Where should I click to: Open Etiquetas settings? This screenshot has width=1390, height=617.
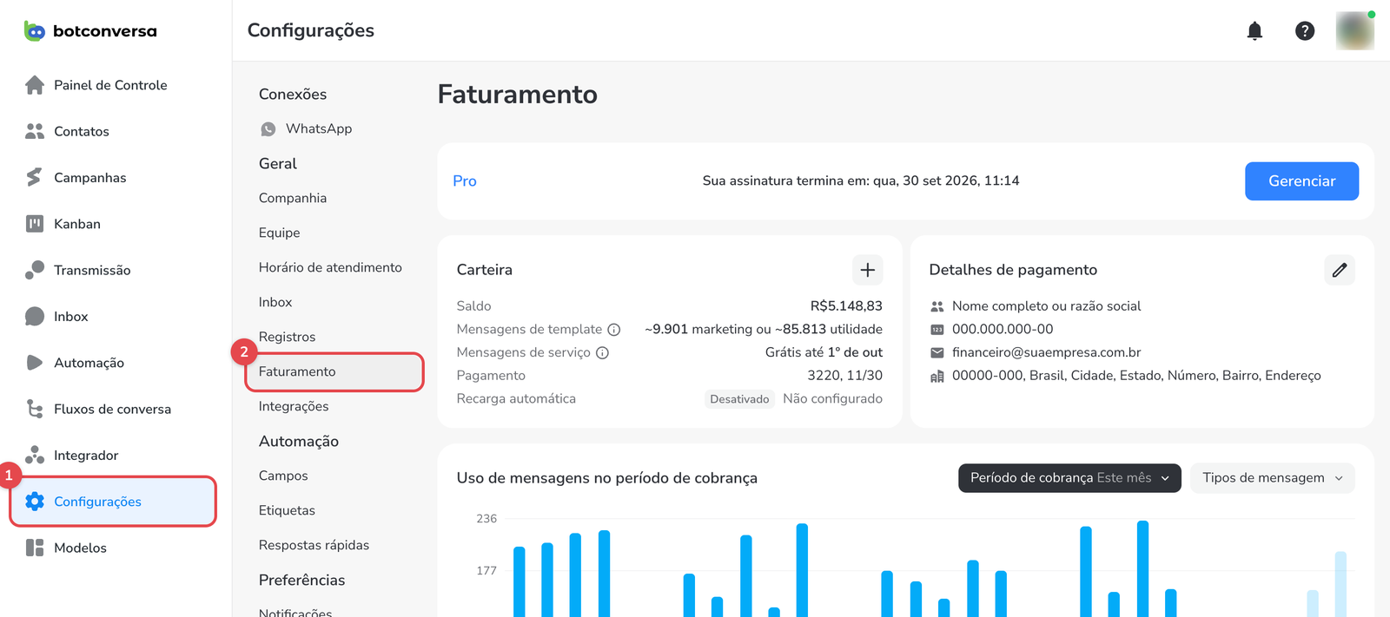(287, 510)
